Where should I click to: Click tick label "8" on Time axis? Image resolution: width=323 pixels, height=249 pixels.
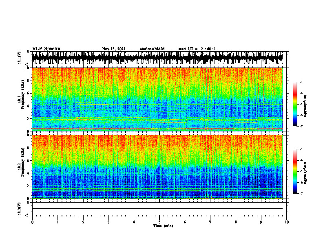coord(236,222)
